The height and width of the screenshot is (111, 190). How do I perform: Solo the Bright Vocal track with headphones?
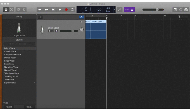tap(53, 31)
